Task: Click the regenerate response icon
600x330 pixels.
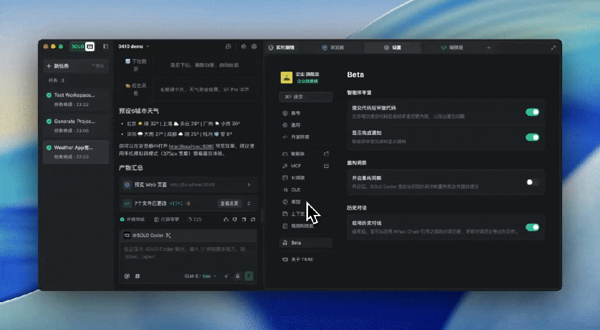Action: 253,219
